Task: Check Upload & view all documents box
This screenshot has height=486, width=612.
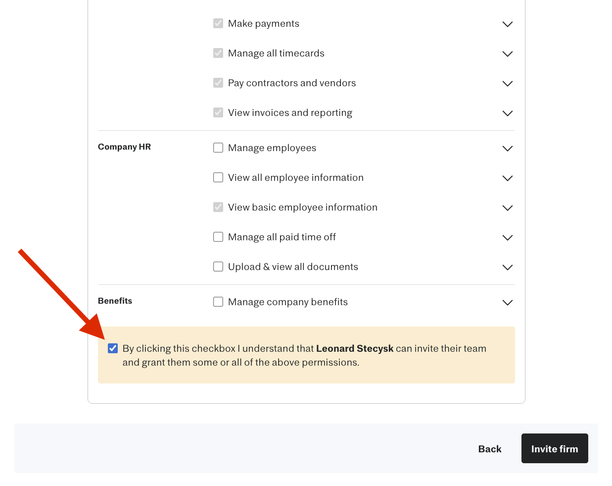Action: point(218,267)
